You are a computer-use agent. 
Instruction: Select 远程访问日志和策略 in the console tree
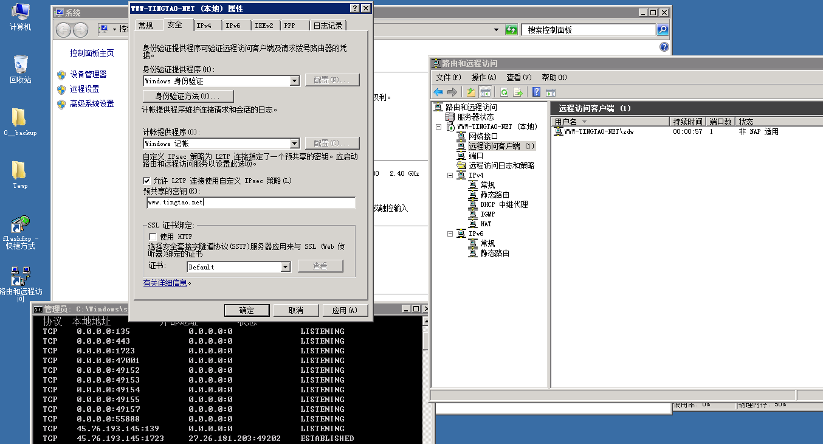tap(501, 165)
